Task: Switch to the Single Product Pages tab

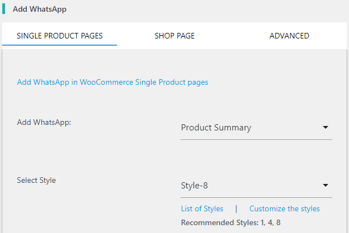Action: pyautogui.click(x=60, y=36)
